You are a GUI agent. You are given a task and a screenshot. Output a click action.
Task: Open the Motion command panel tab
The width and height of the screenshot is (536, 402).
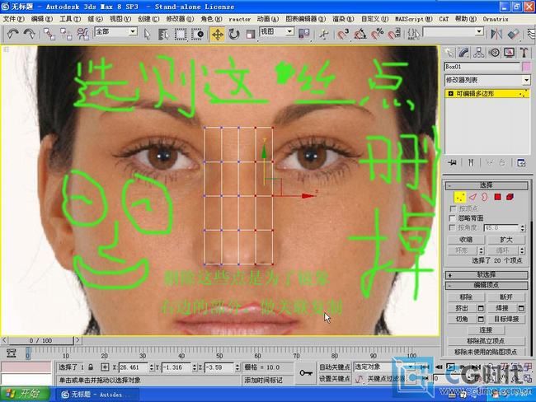[494, 53]
